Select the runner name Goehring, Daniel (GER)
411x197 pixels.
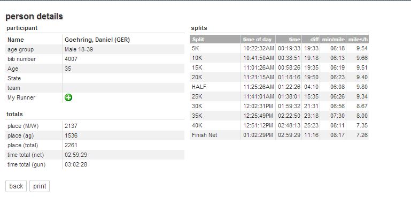pyautogui.click(x=97, y=40)
